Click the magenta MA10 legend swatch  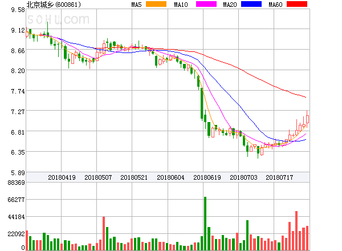pos(206,4)
